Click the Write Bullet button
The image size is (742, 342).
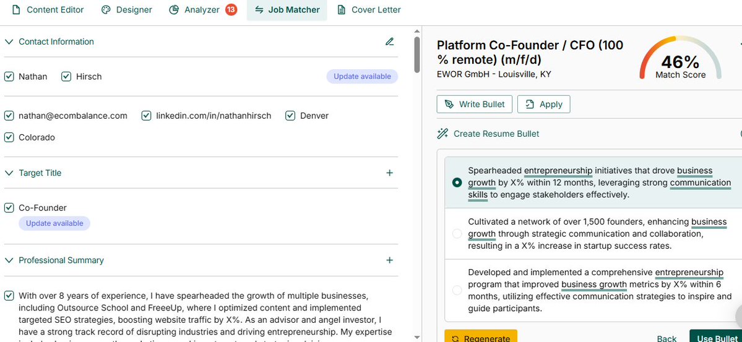[x=475, y=105]
